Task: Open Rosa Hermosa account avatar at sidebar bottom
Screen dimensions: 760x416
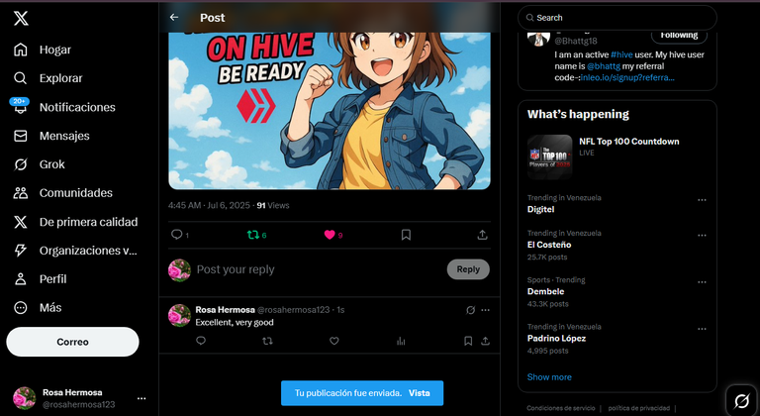Action: pos(24,398)
